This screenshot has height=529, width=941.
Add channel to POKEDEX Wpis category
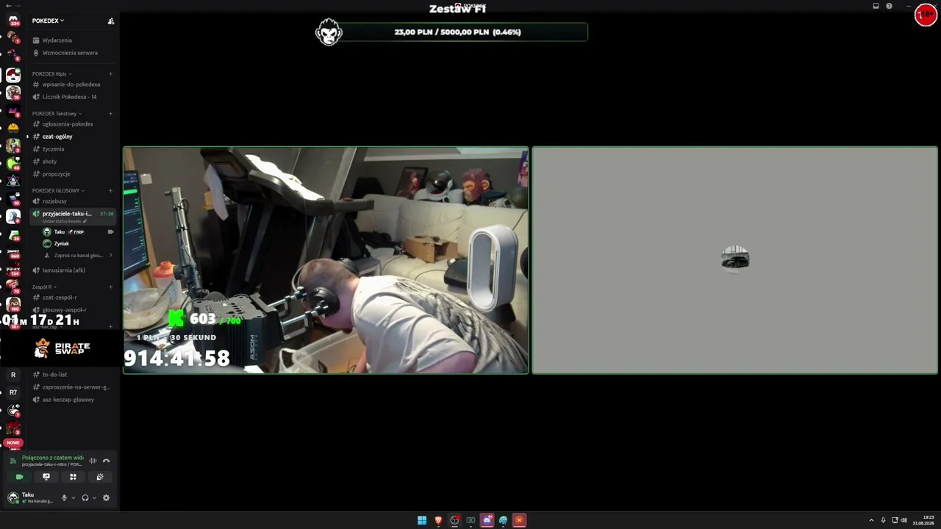click(110, 73)
